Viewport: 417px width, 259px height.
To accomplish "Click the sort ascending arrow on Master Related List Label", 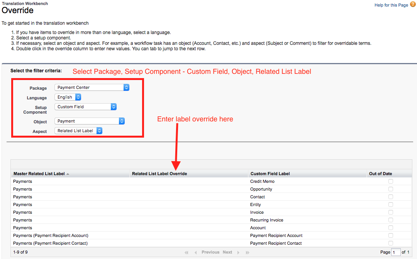I will coord(68,174).
